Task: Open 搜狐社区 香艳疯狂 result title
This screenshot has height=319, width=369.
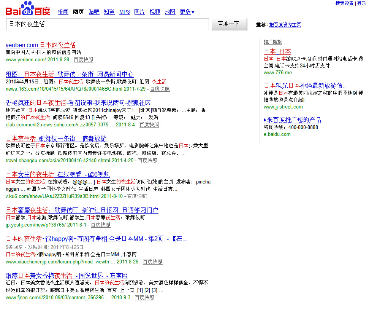Action: pos(78,103)
